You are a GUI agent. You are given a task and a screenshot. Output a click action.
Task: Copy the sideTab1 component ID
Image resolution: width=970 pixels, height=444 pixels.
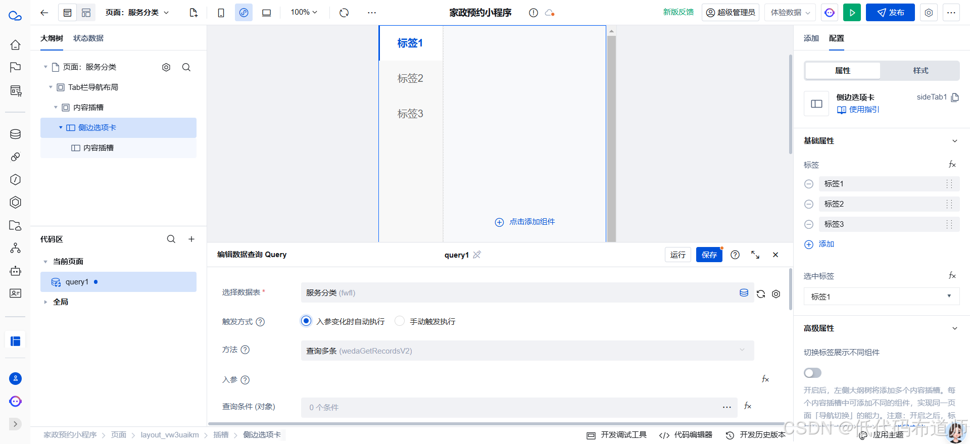955,97
